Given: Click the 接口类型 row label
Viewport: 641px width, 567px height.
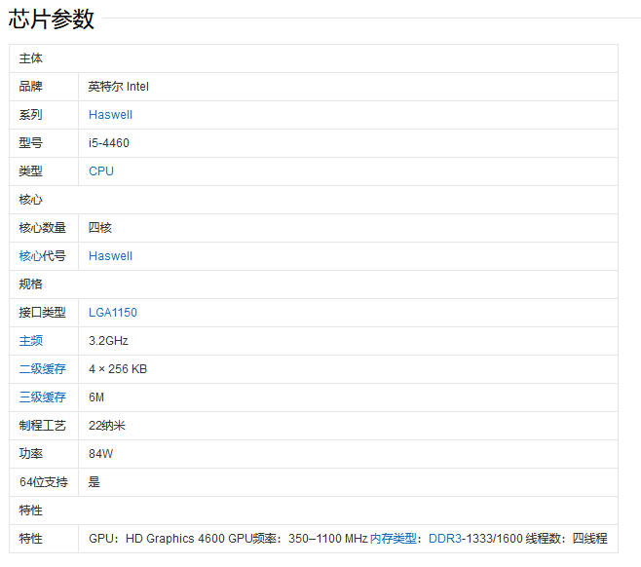Looking at the screenshot, I should [42, 313].
